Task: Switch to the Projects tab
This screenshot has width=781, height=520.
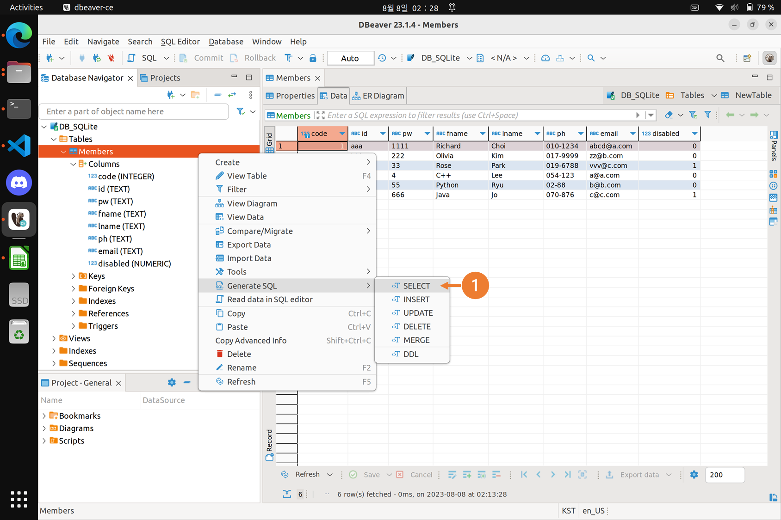Action: click(160, 78)
